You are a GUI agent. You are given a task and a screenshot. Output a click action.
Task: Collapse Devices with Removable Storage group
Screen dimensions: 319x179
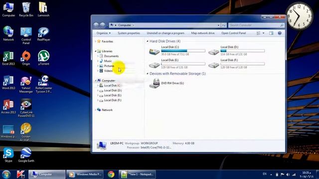coord(148,74)
